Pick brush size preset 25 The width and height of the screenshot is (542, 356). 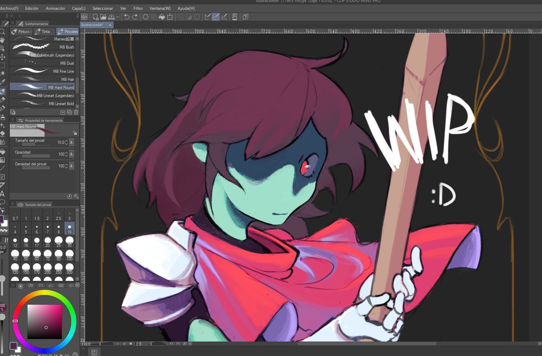59,241
